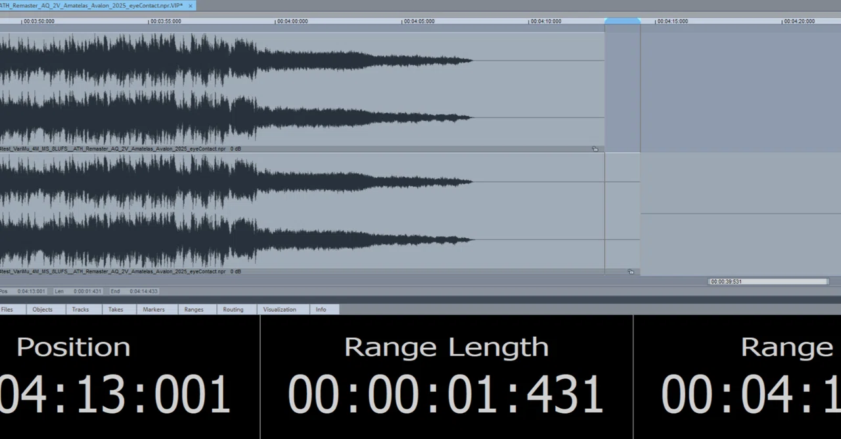Click the lock icon on upper audio object

click(595, 150)
